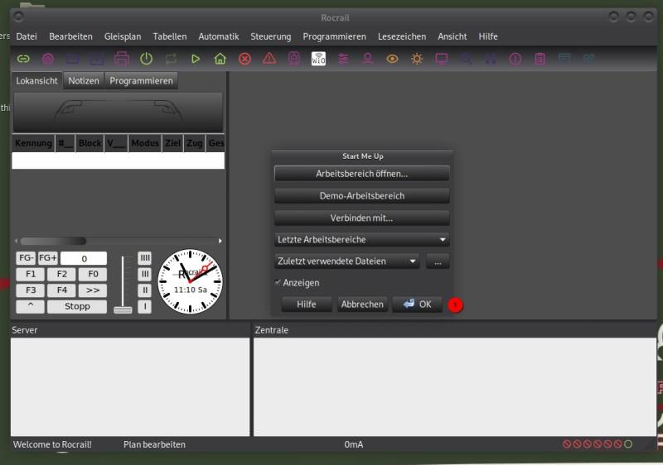Click the red warning triangle icon
Image resolution: width=663 pixels, height=465 pixels.
[269, 59]
